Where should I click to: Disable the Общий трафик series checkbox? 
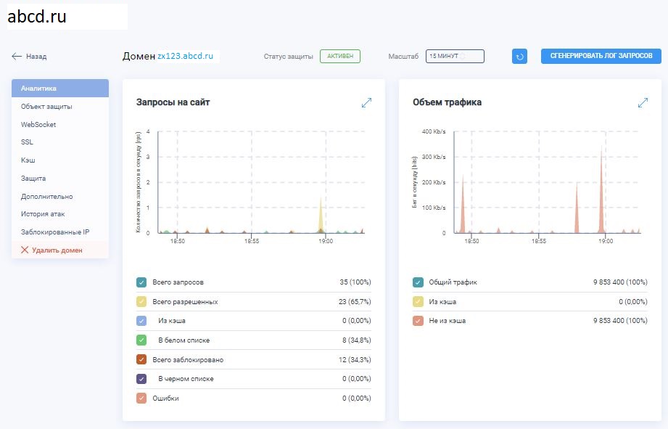point(418,282)
